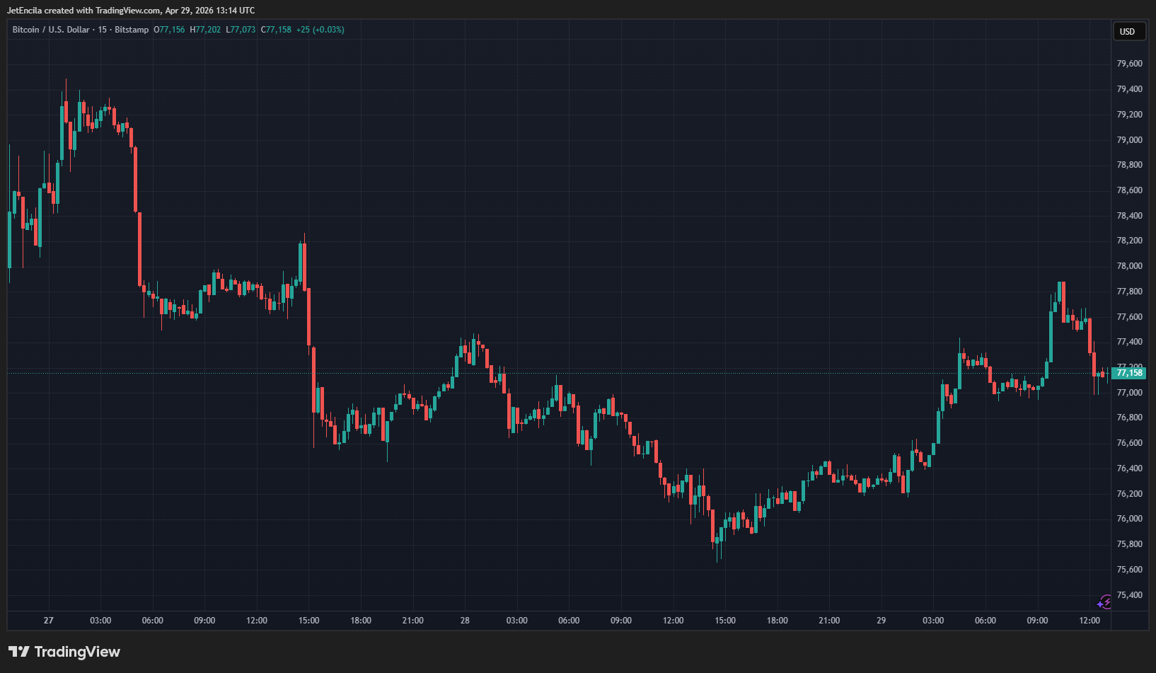
Task: Click the high value H77,202
Action: pos(205,30)
